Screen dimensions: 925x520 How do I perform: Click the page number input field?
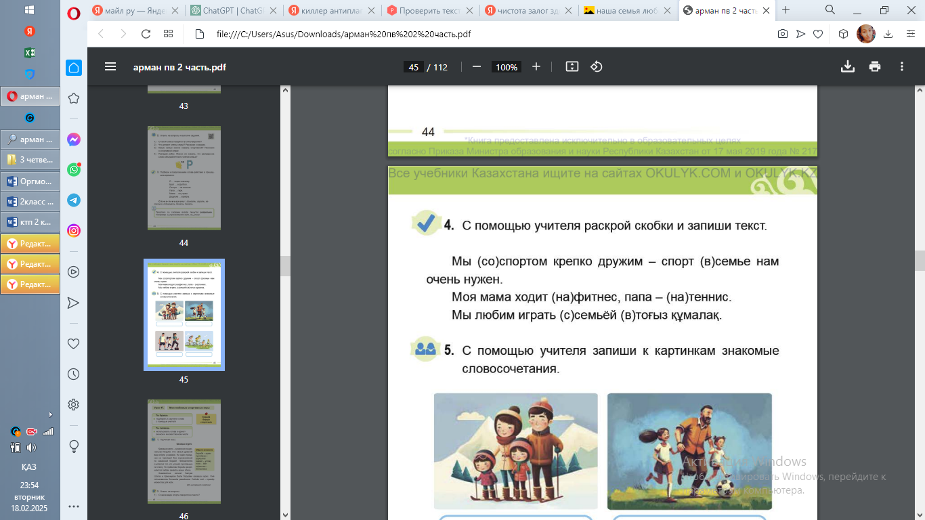[x=413, y=67]
